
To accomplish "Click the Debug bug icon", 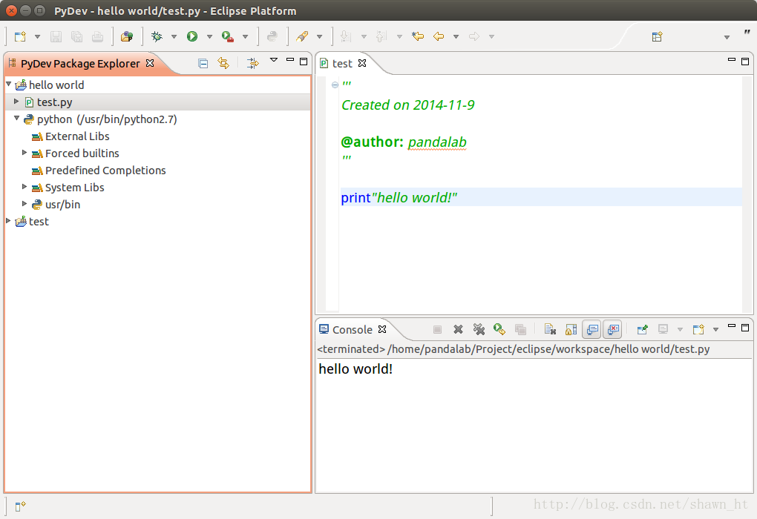I will [157, 36].
